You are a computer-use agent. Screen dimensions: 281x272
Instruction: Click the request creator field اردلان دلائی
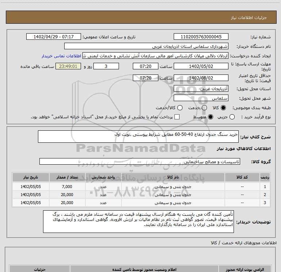[x=155, y=55]
